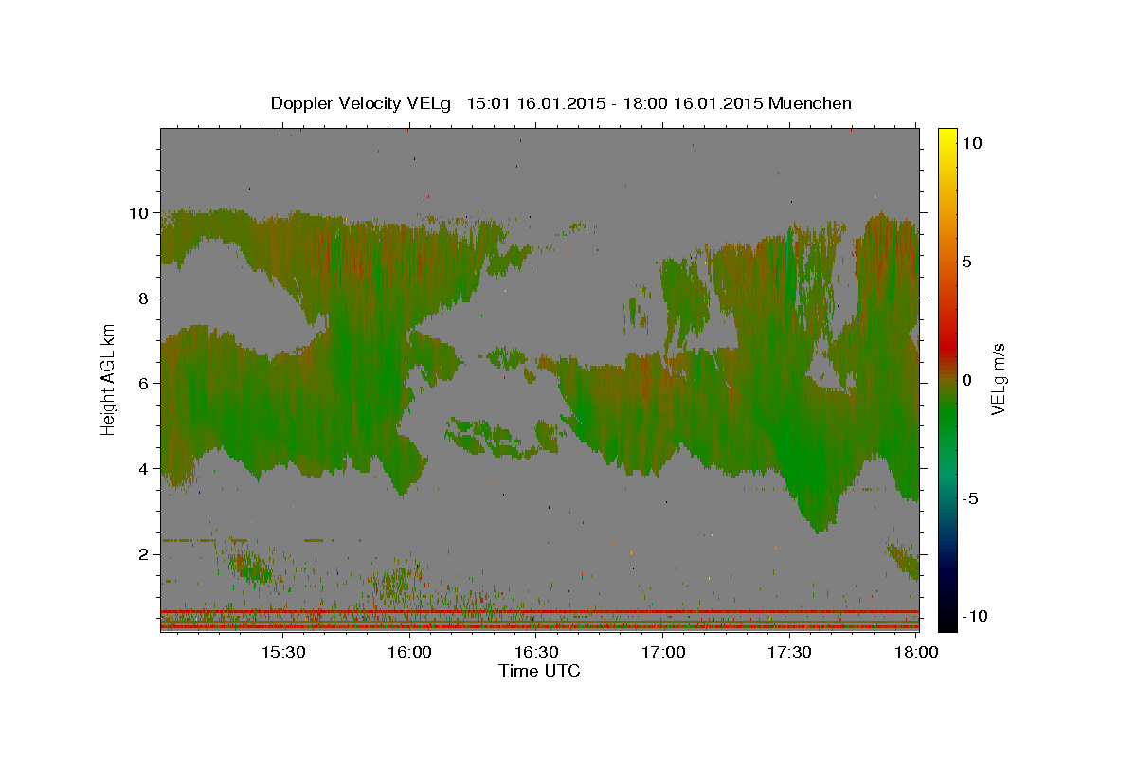Image resolution: width=1137 pixels, height=758 pixels.
Task: Click the 'VELg m/s' colorbar label
Action: (x=998, y=380)
